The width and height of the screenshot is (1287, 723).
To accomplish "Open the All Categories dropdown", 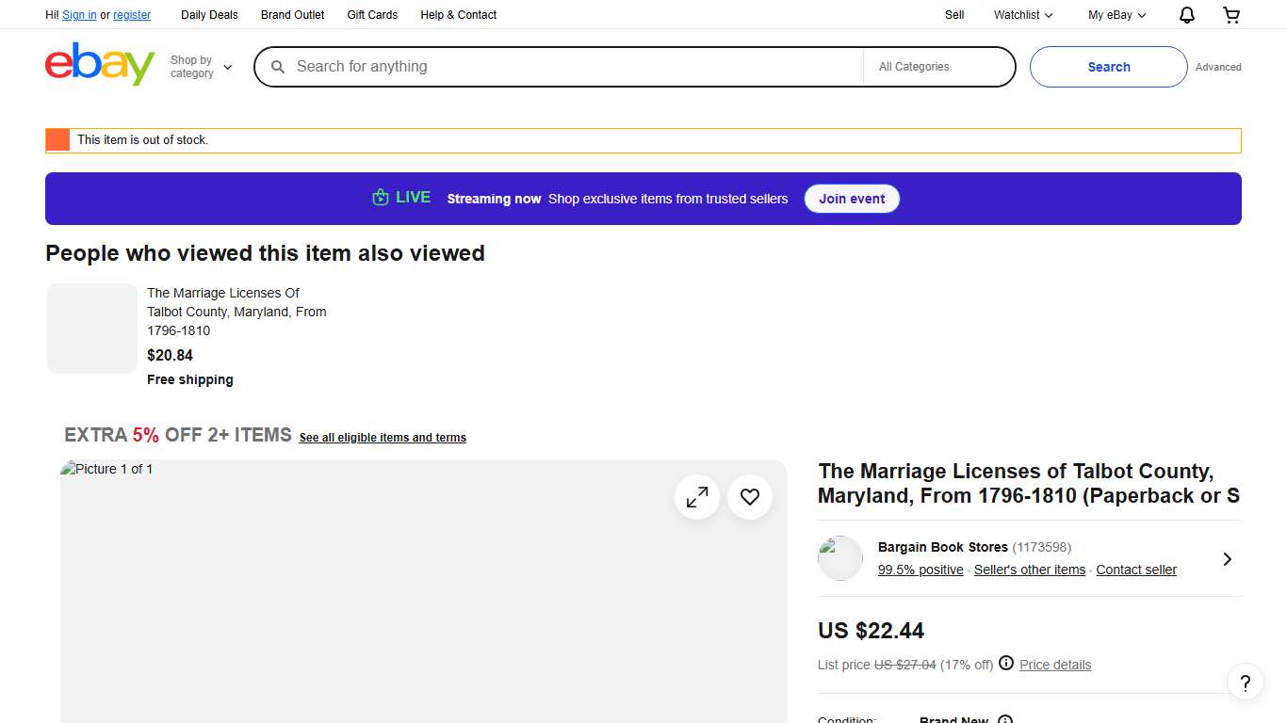I will click(937, 67).
